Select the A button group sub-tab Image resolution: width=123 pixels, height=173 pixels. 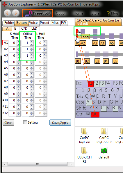[7, 28]
